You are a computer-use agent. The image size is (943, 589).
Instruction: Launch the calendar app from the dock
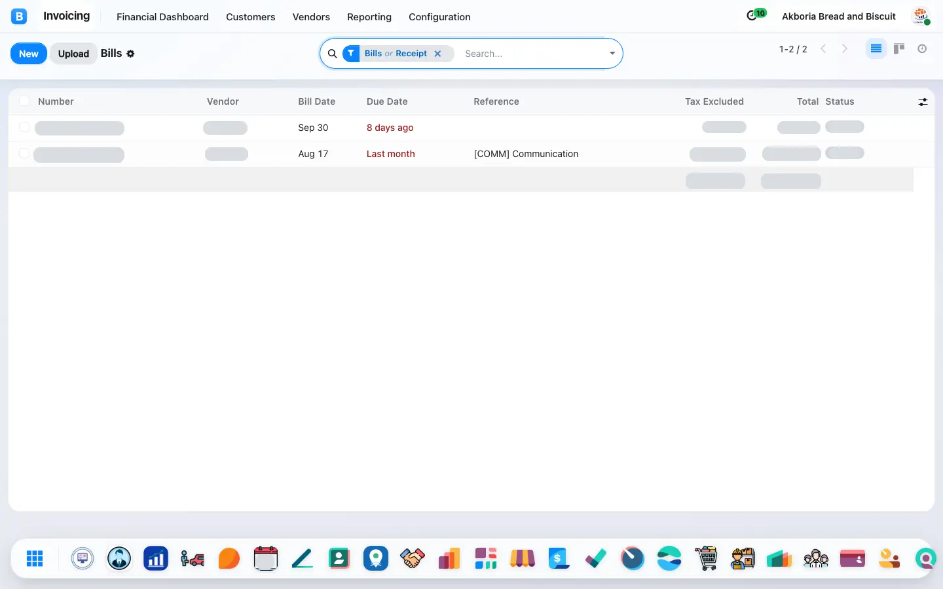point(266,558)
